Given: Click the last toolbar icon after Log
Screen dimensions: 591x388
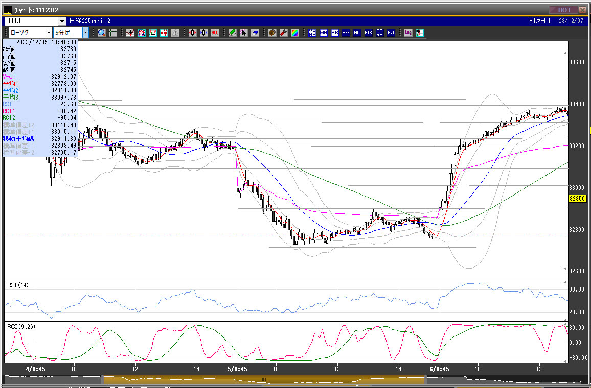Looking at the screenshot, I should coord(420,33).
